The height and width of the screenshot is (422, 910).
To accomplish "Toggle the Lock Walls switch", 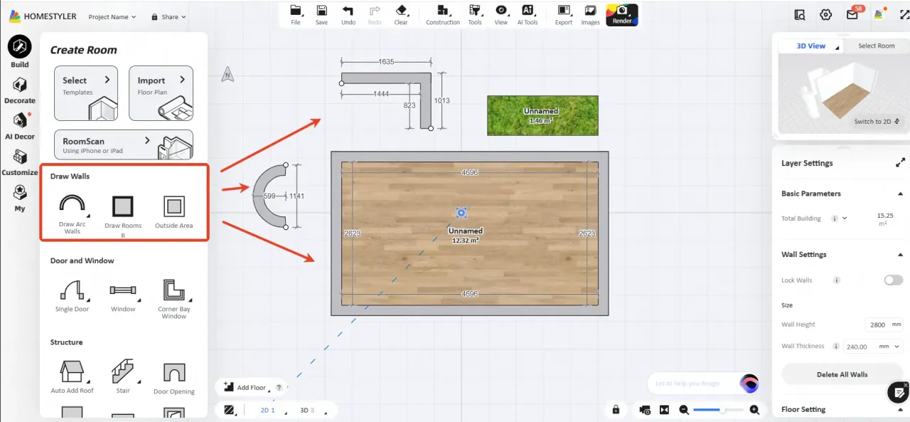I will point(893,280).
